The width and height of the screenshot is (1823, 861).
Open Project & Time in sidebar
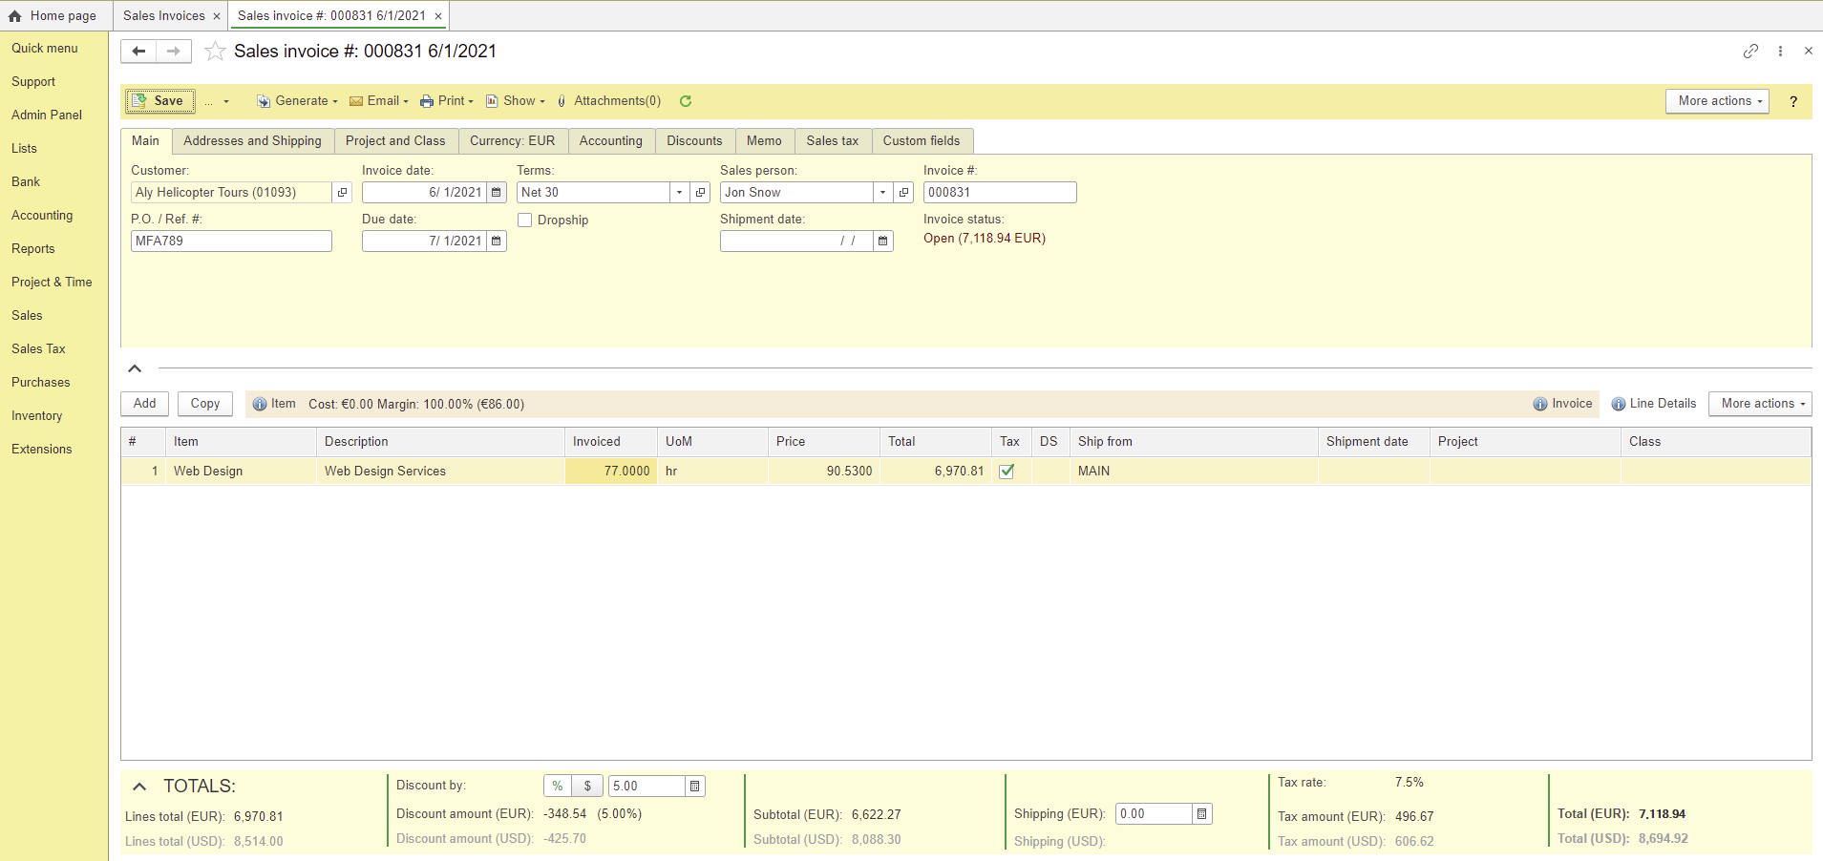pos(52,283)
